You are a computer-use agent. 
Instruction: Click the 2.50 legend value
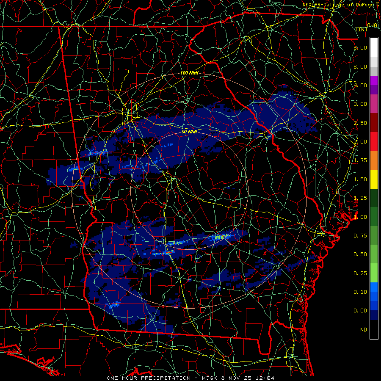pyautogui.click(x=360, y=123)
